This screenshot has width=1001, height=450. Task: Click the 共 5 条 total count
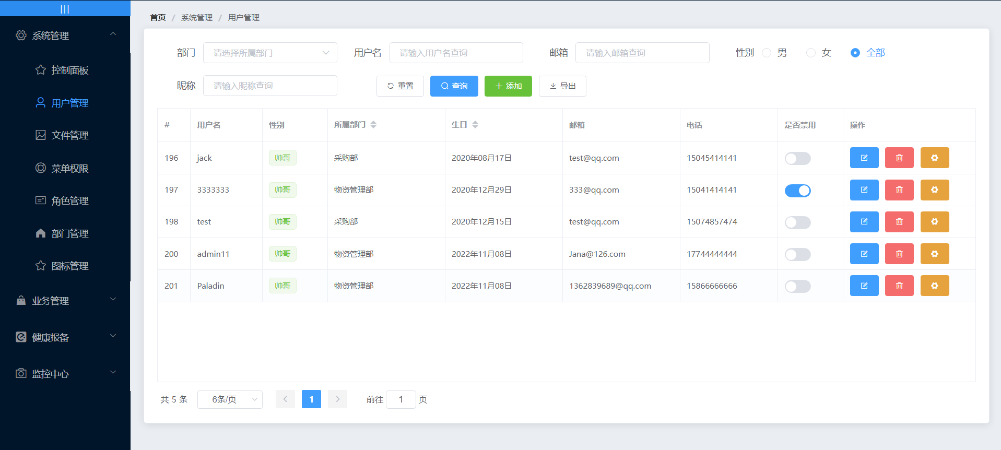tap(174, 399)
